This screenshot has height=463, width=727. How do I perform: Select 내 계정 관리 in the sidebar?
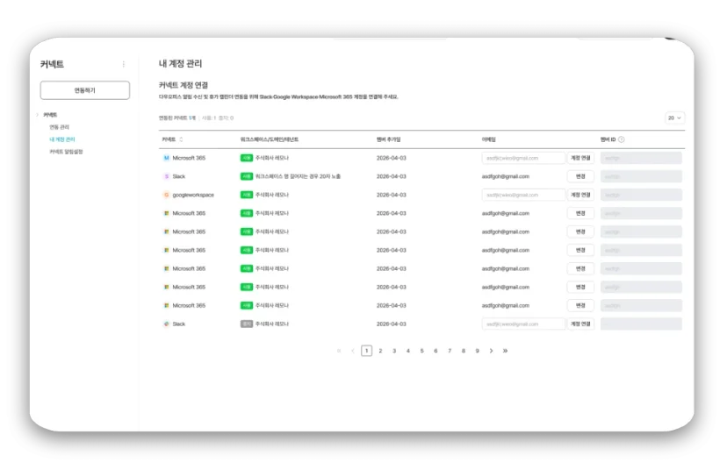click(62, 139)
